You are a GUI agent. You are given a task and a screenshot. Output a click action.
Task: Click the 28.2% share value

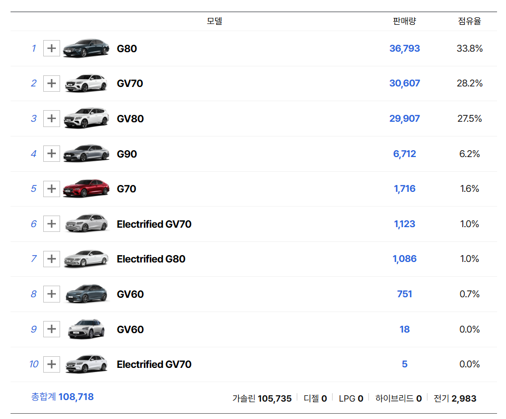coord(470,83)
